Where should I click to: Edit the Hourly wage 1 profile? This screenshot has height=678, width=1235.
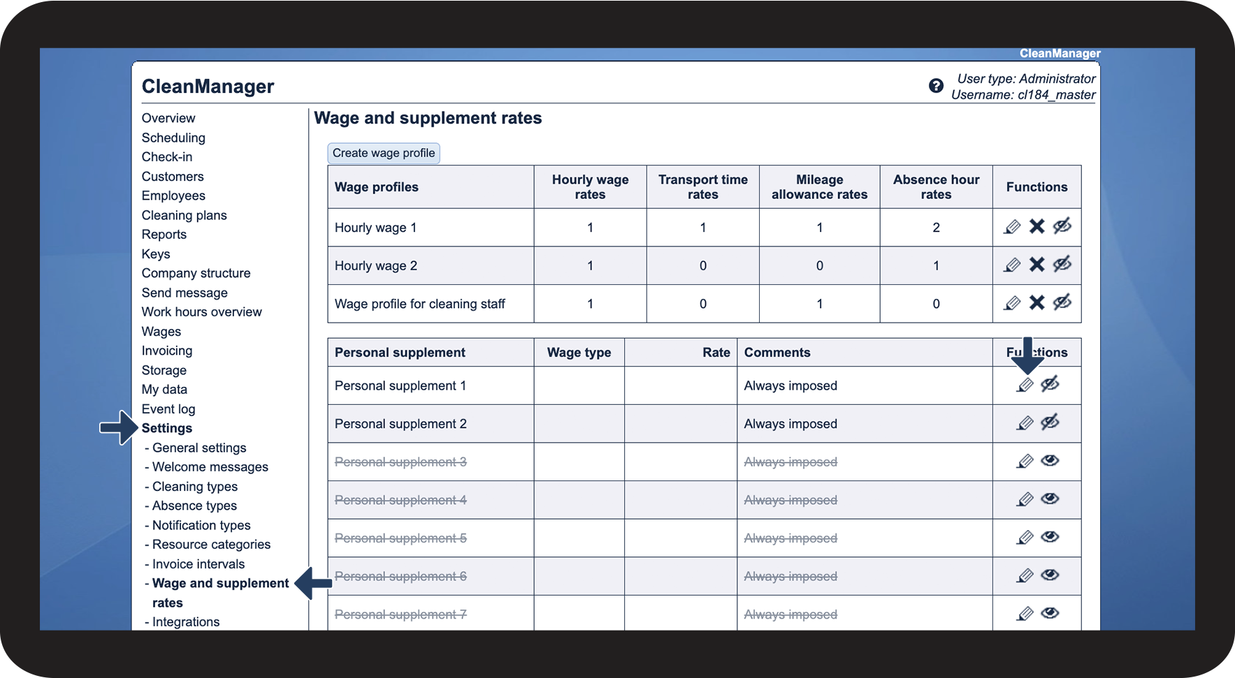tap(1011, 227)
